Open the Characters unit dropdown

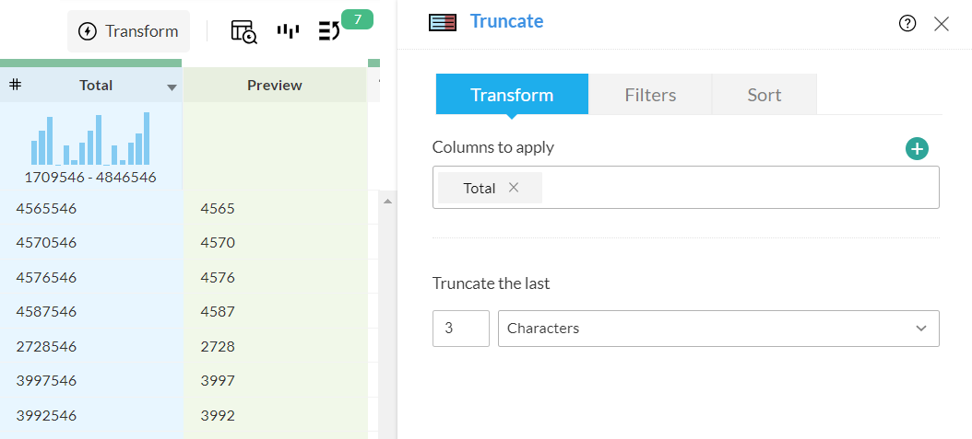point(718,329)
